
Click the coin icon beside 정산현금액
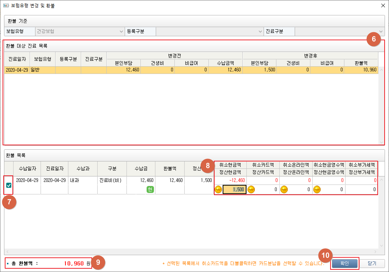pyautogui.click(x=218, y=190)
